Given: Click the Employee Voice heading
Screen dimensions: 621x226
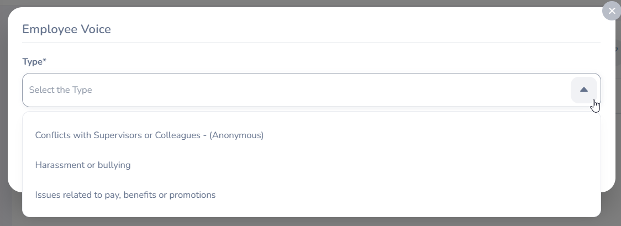Looking at the screenshot, I should [66, 29].
